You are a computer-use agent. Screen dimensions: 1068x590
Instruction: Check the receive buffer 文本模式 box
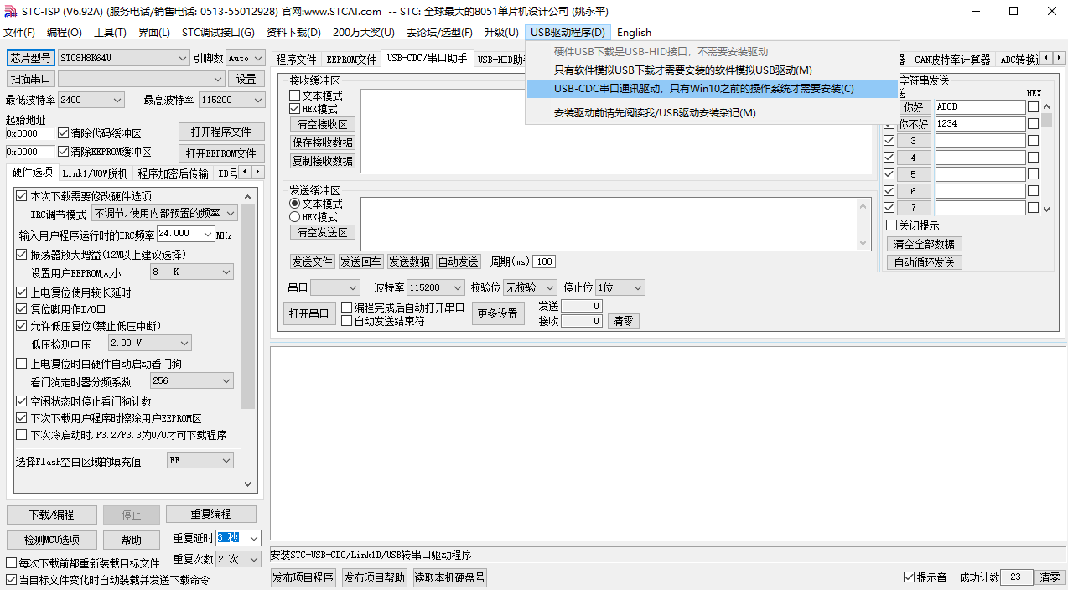[295, 96]
